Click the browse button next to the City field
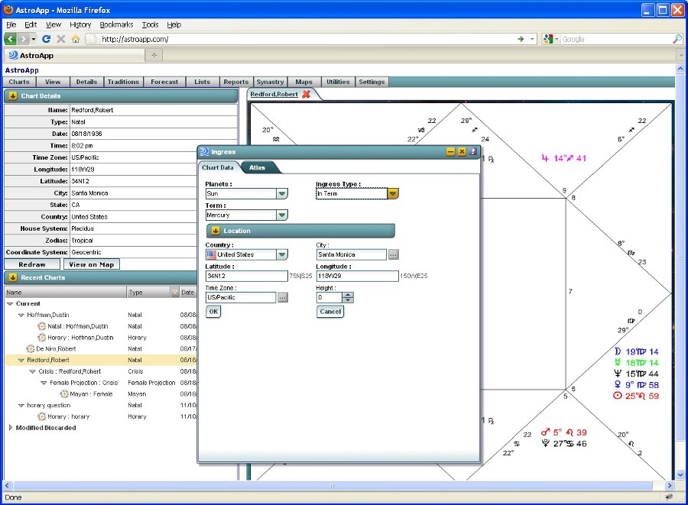Screen dimensions: 688x505 click(393, 254)
